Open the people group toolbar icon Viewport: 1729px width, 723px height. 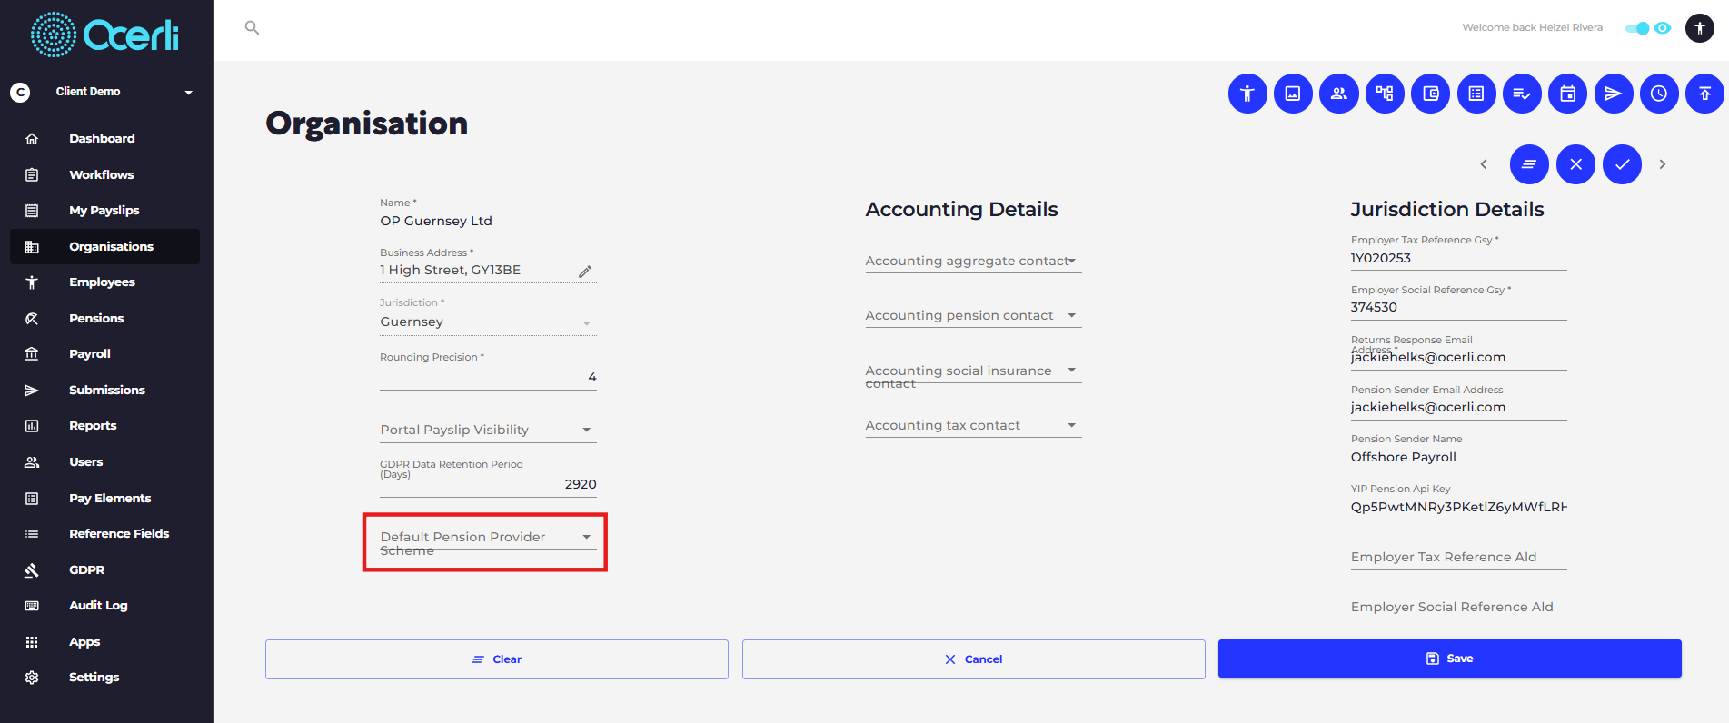click(x=1339, y=94)
